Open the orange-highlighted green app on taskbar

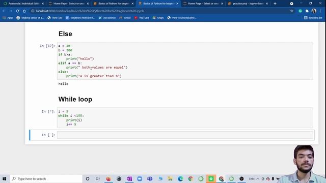(211, 178)
